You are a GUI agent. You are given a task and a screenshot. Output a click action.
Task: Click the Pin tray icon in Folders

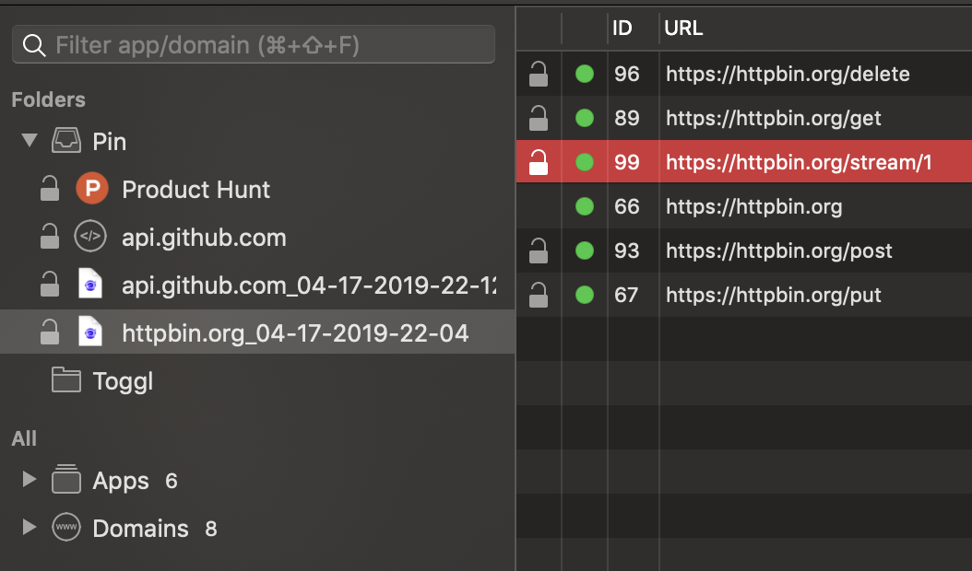[x=65, y=140]
